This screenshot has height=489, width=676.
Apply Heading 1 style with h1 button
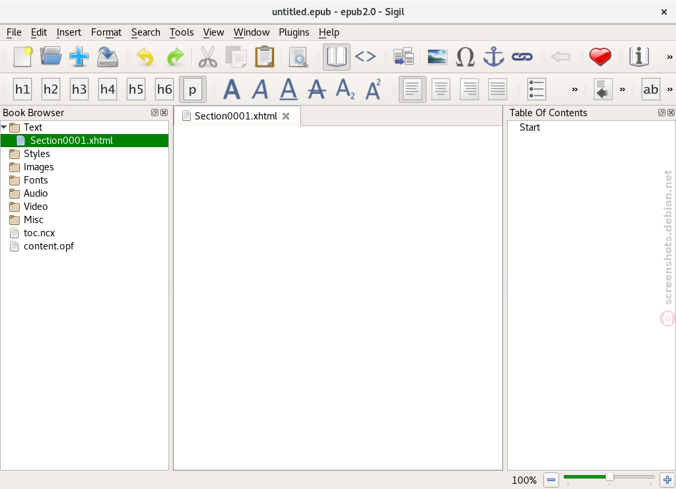point(22,89)
